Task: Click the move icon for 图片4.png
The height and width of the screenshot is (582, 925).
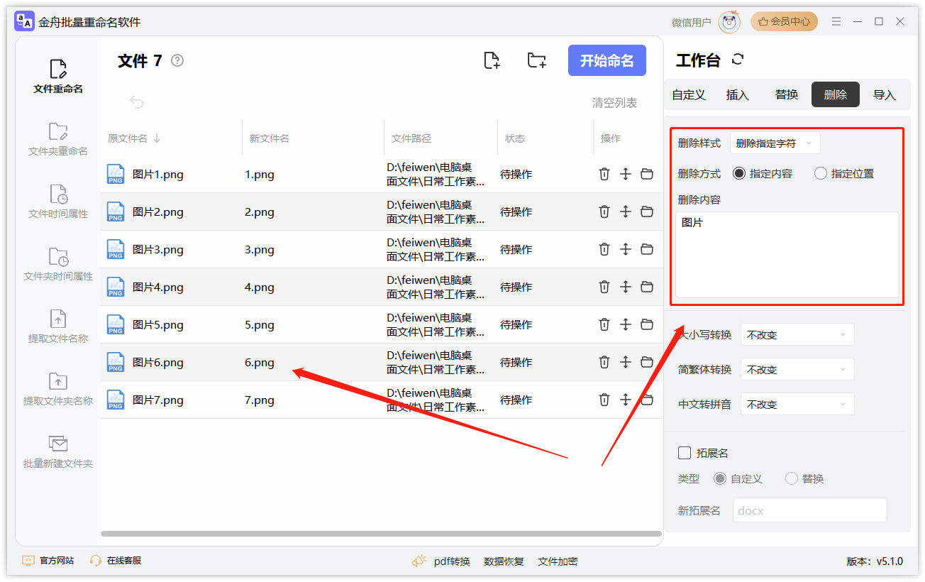Action: point(625,287)
